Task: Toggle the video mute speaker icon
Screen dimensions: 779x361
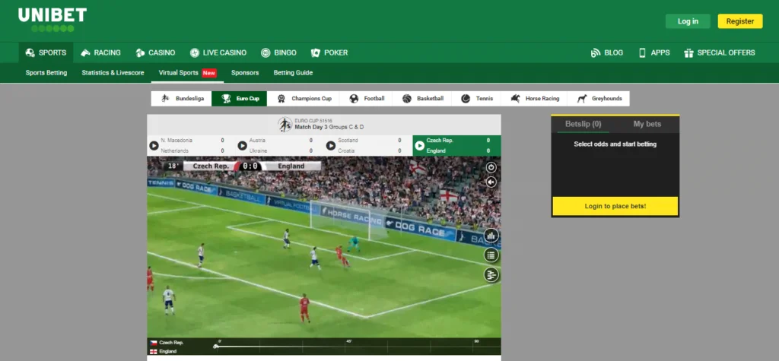Action: click(x=491, y=182)
